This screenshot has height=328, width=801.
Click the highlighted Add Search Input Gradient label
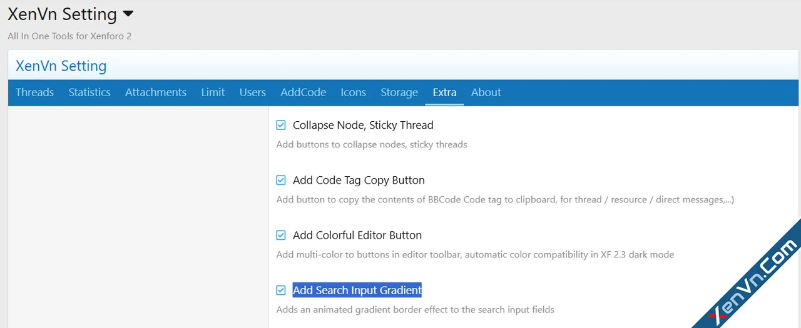[357, 291]
